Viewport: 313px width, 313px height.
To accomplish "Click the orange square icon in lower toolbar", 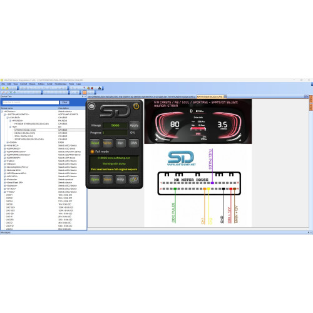I will click(x=85, y=92).
